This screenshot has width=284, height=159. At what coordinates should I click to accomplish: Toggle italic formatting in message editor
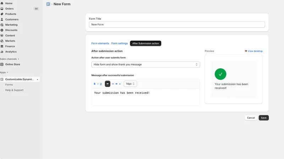pos(98,84)
